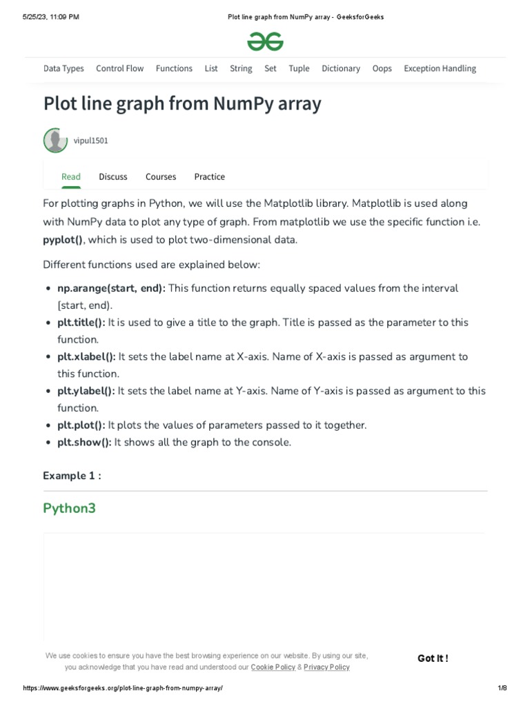This screenshot has width=530, height=706.
Task: Visit author vipul1501's profile link
Action: pos(91,141)
